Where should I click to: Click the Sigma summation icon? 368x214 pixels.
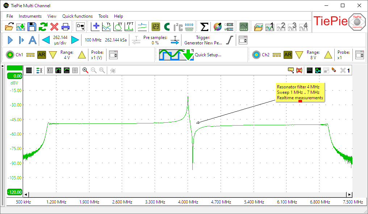[x=204, y=26]
